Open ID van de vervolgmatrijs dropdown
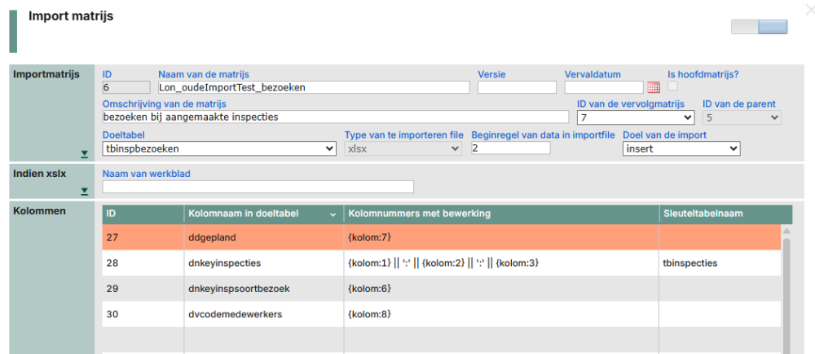The width and height of the screenshot is (815, 354). tap(635, 117)
